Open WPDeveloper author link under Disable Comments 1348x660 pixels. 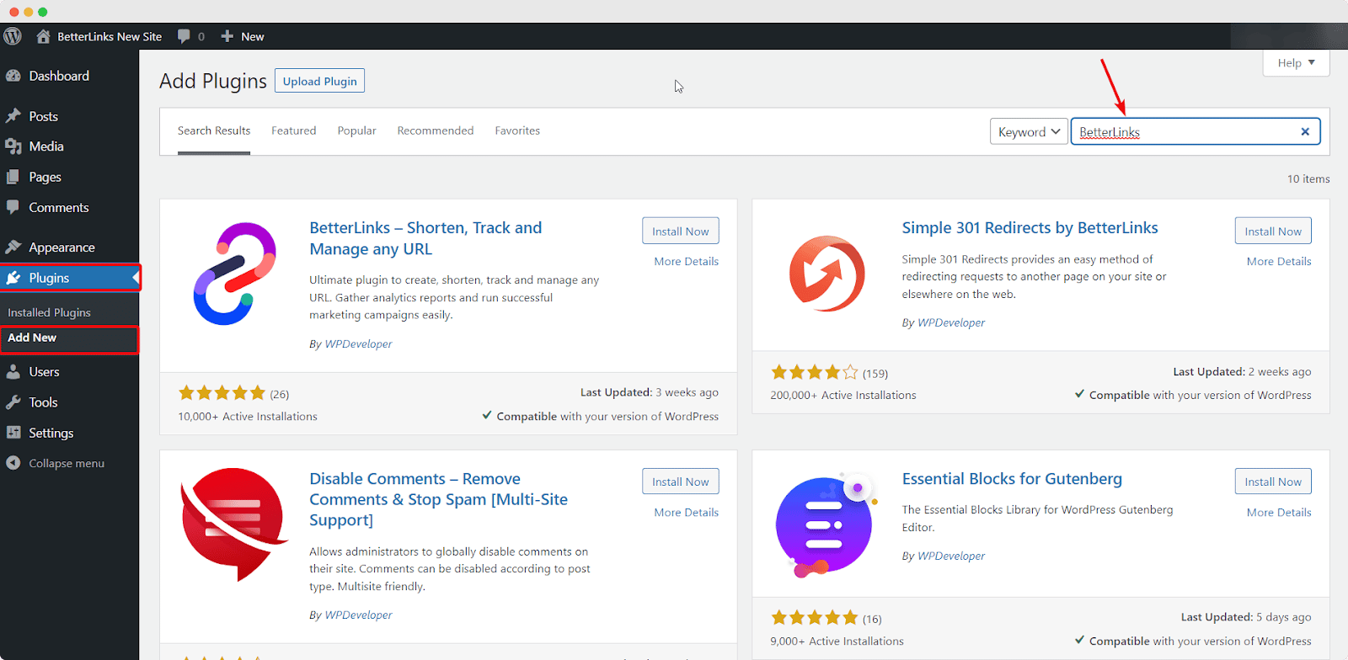358,615
